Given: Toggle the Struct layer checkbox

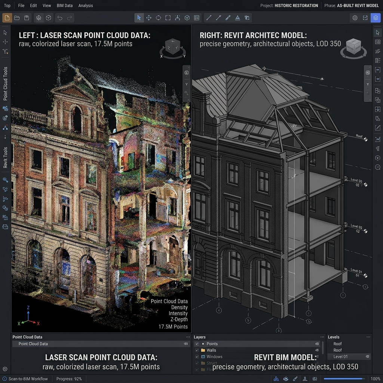Looking at the screenshot, I should point(197,363).
